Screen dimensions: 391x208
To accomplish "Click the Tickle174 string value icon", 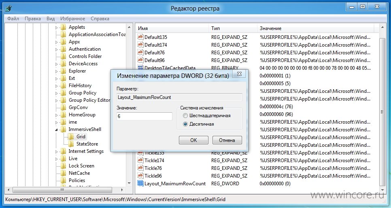I will pos(140,160).
